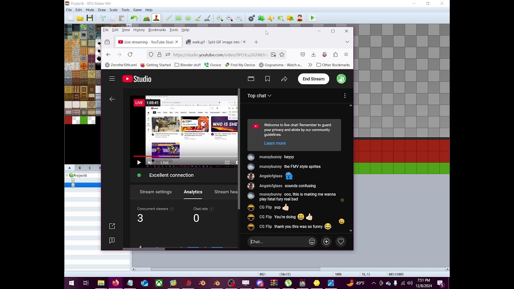
Task: Open the Sound Test speaker icon
Action: tap(271, 18)
